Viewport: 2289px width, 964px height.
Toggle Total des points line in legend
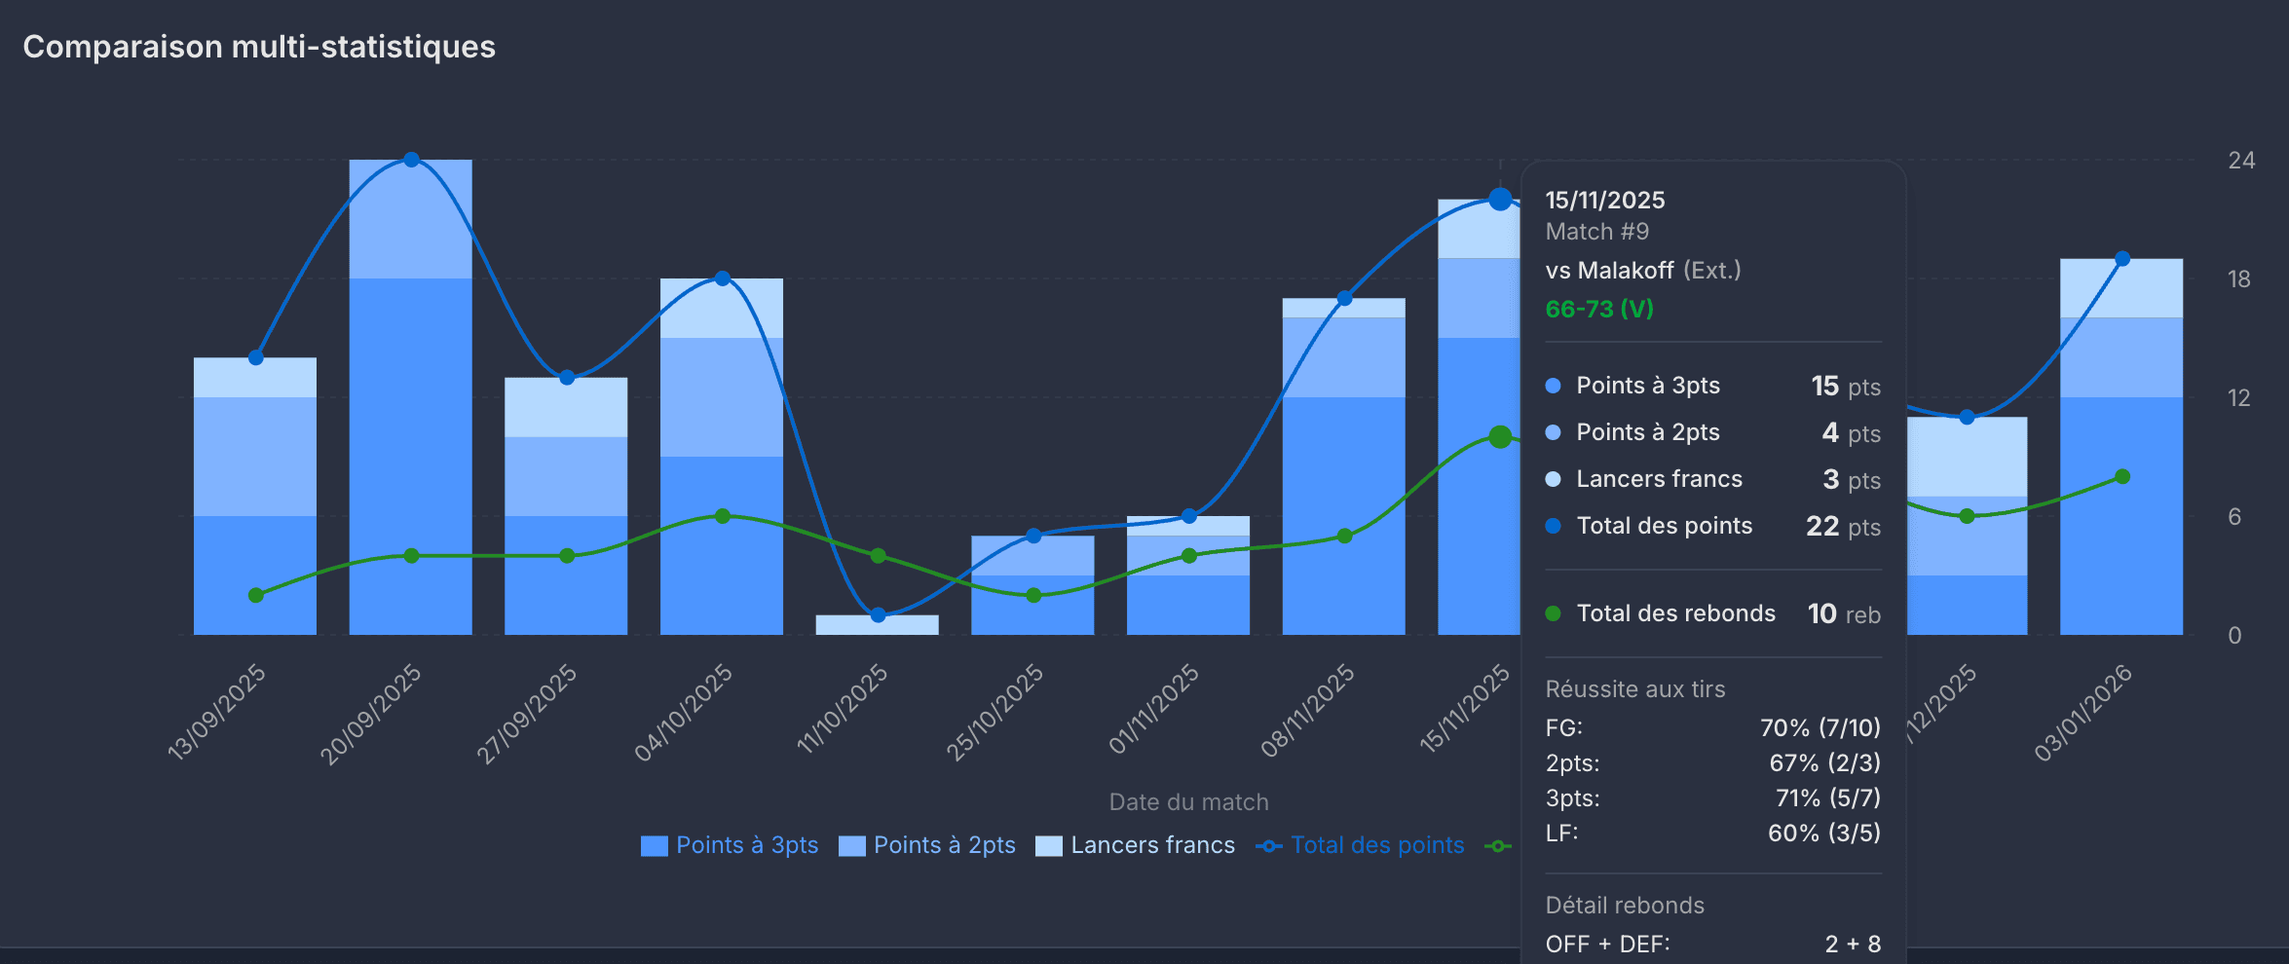[x=1360, y=845]
